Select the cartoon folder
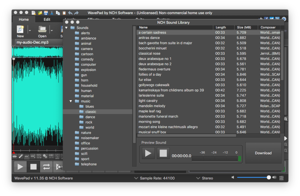Image resolution: width=300 pixels, height=196 pixels. tap(87, 54)
